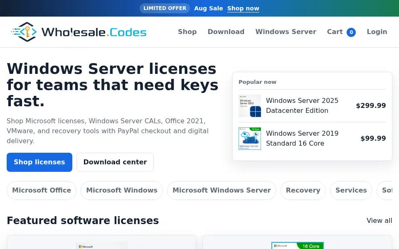Viewport: 399px width, 249px height.
Task: Click the Login link
Action: (377, 32)
